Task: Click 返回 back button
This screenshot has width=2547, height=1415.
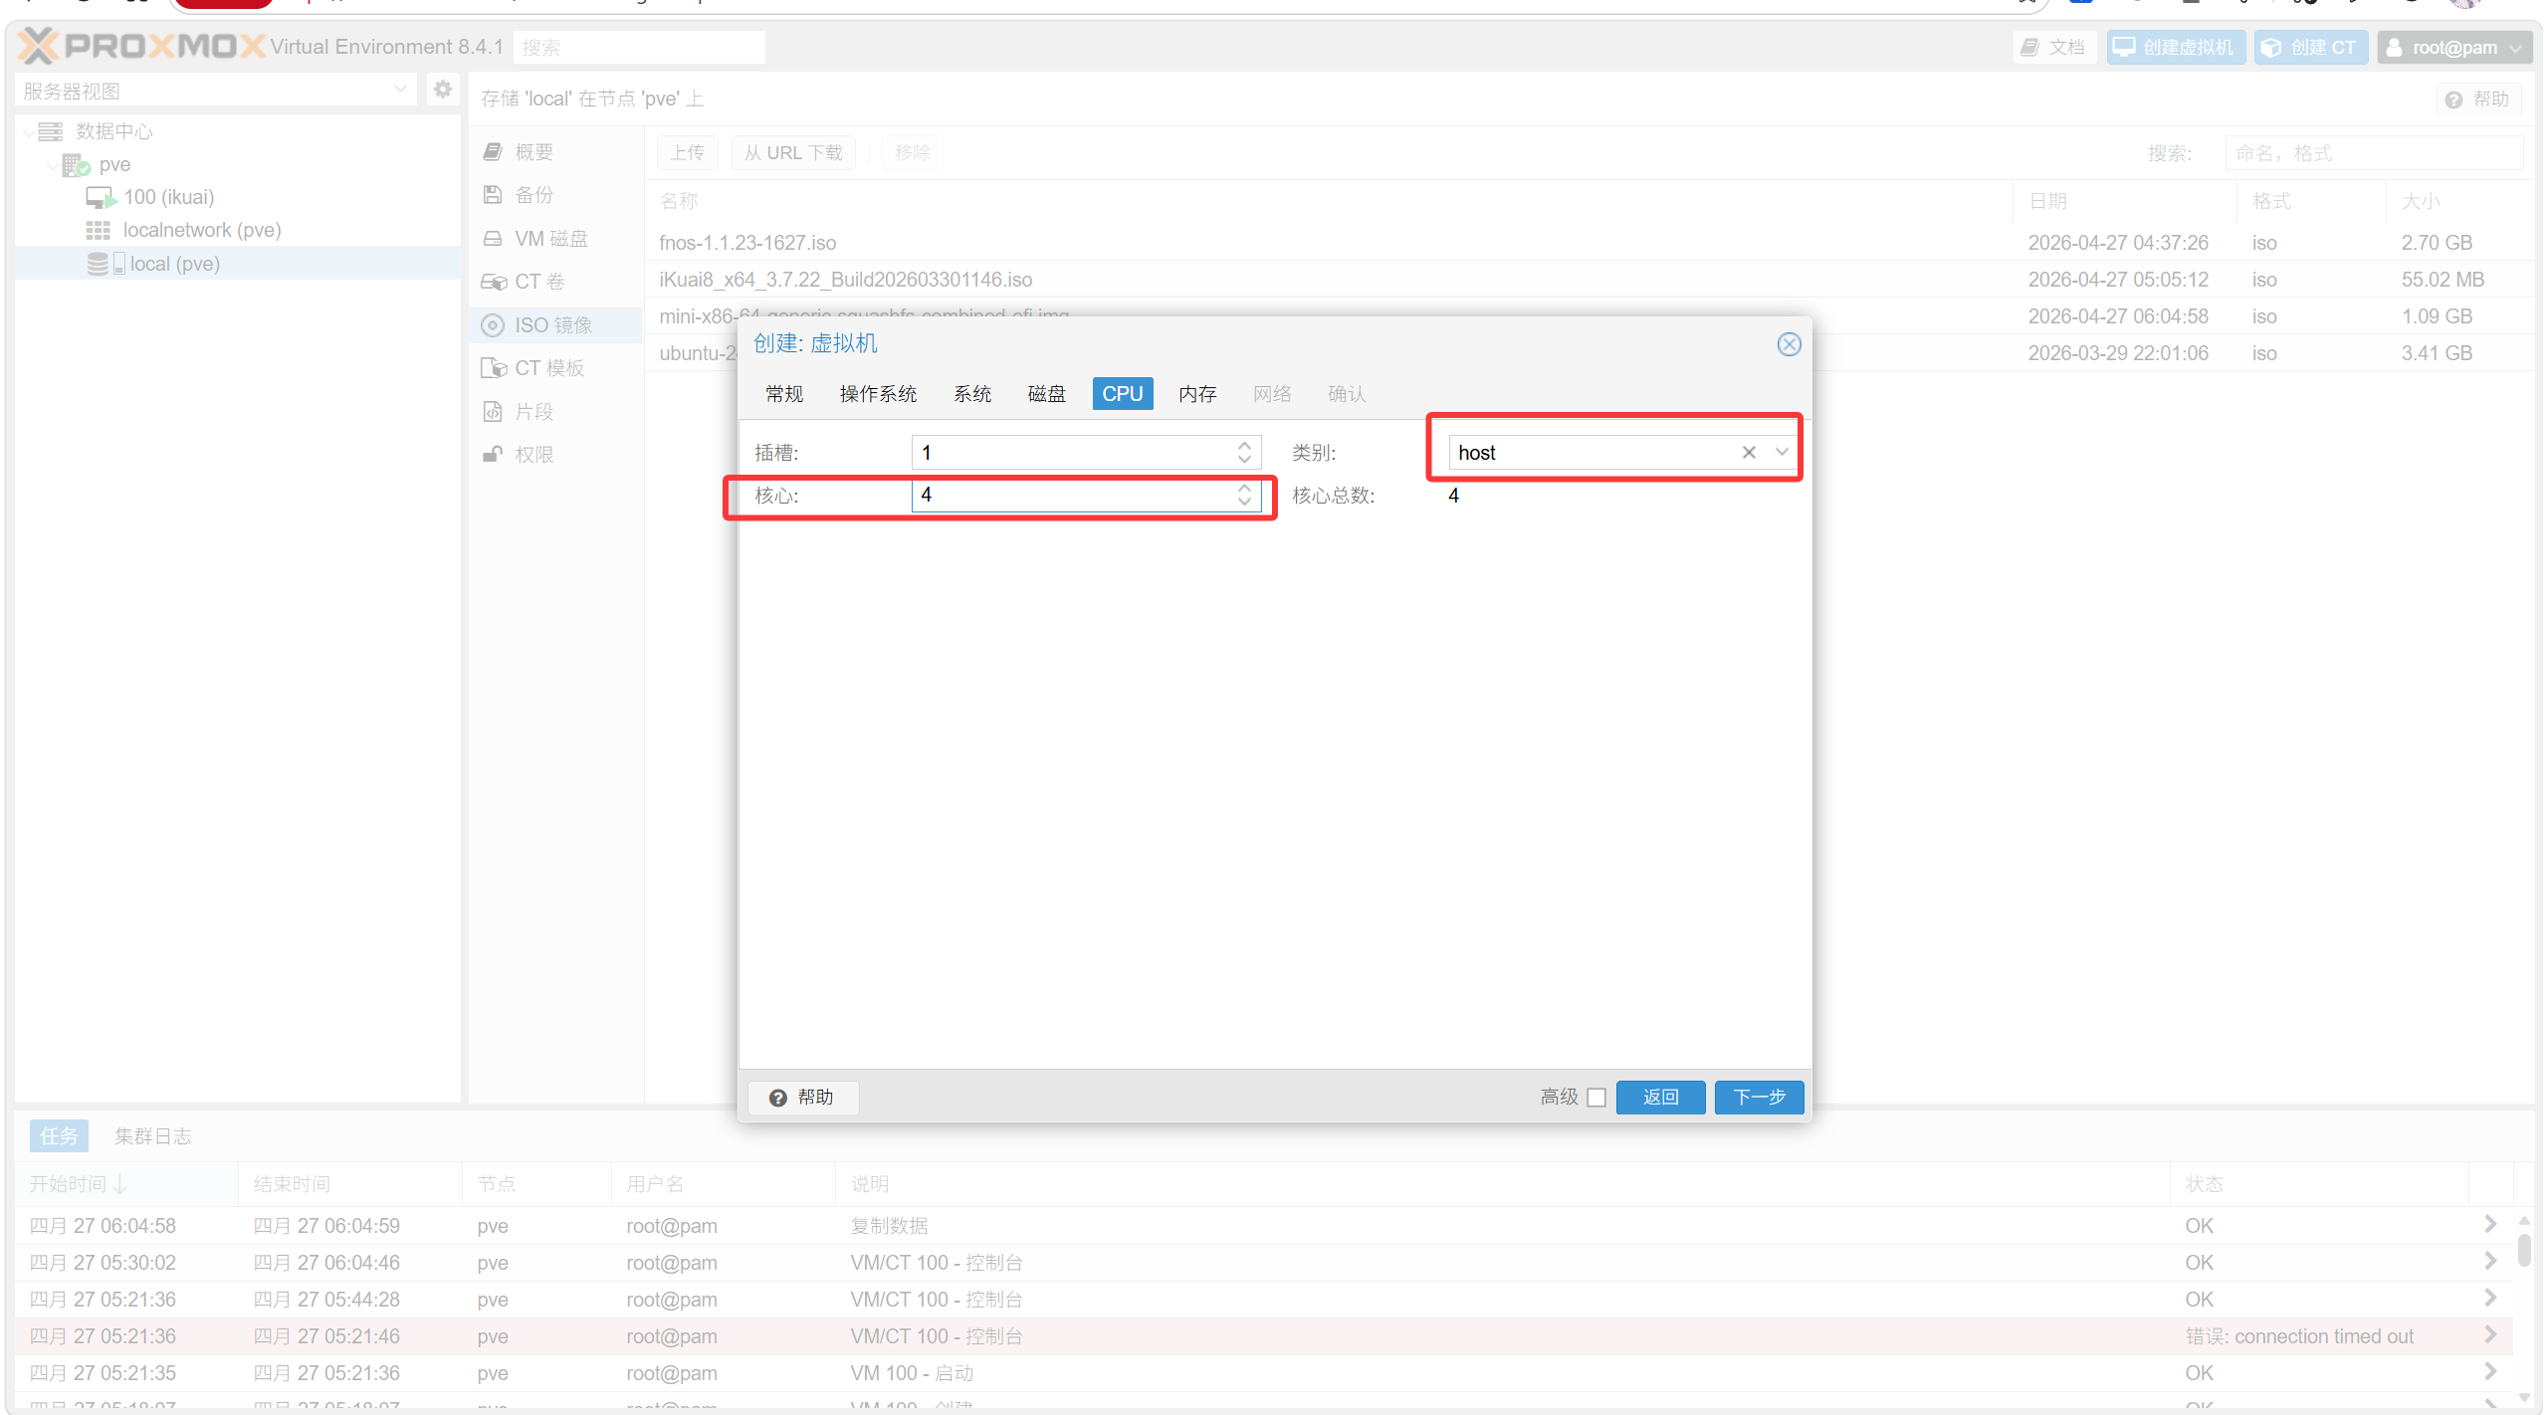Action: (x=1660, y=1097)
